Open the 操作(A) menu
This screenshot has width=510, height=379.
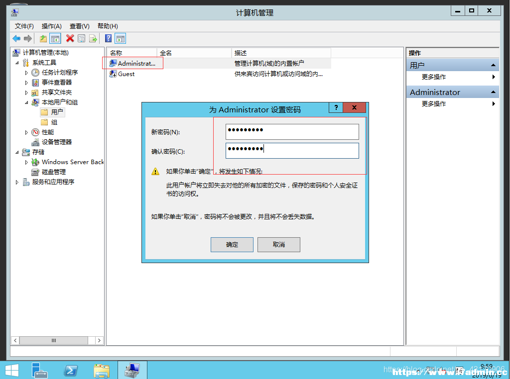(x=51, y=26)
